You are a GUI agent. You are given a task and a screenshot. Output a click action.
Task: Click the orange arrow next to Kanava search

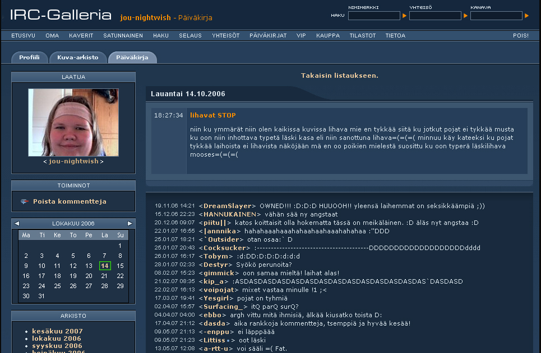tap(526, 16)
